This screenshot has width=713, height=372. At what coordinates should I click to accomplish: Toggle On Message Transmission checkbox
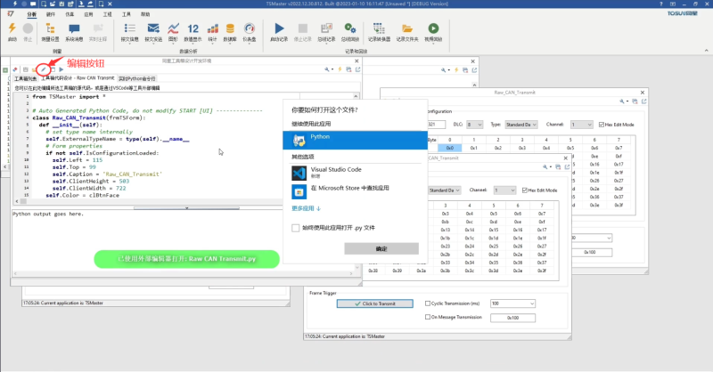pos(430,317)
